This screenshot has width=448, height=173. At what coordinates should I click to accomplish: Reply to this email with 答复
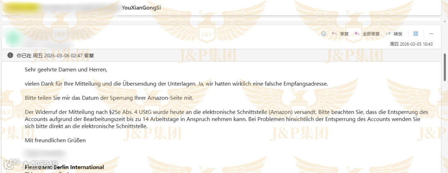point(340,34)
